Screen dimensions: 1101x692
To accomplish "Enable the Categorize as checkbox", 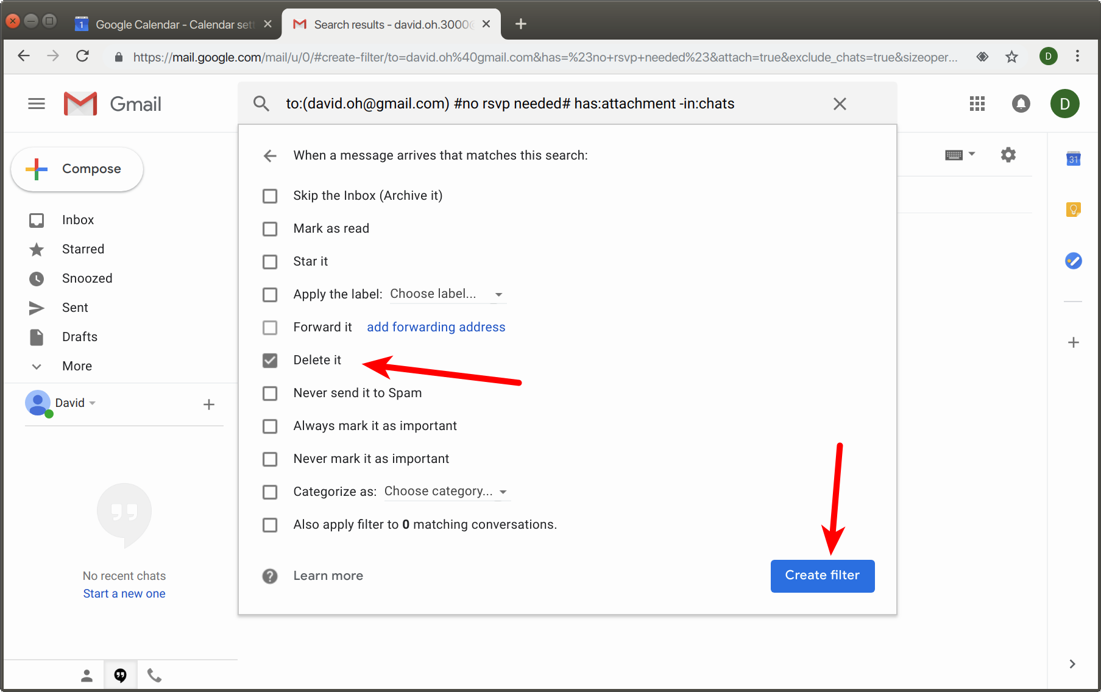I will 270,492.
